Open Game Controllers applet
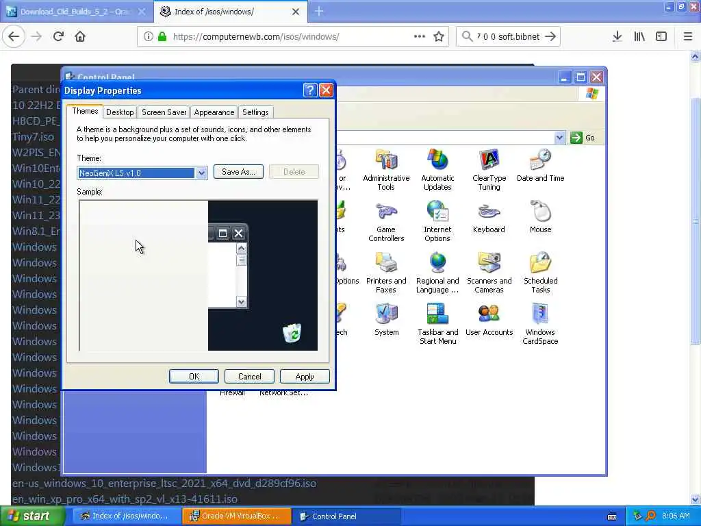This screenshot has height=526, width=701. pos(386,221)
